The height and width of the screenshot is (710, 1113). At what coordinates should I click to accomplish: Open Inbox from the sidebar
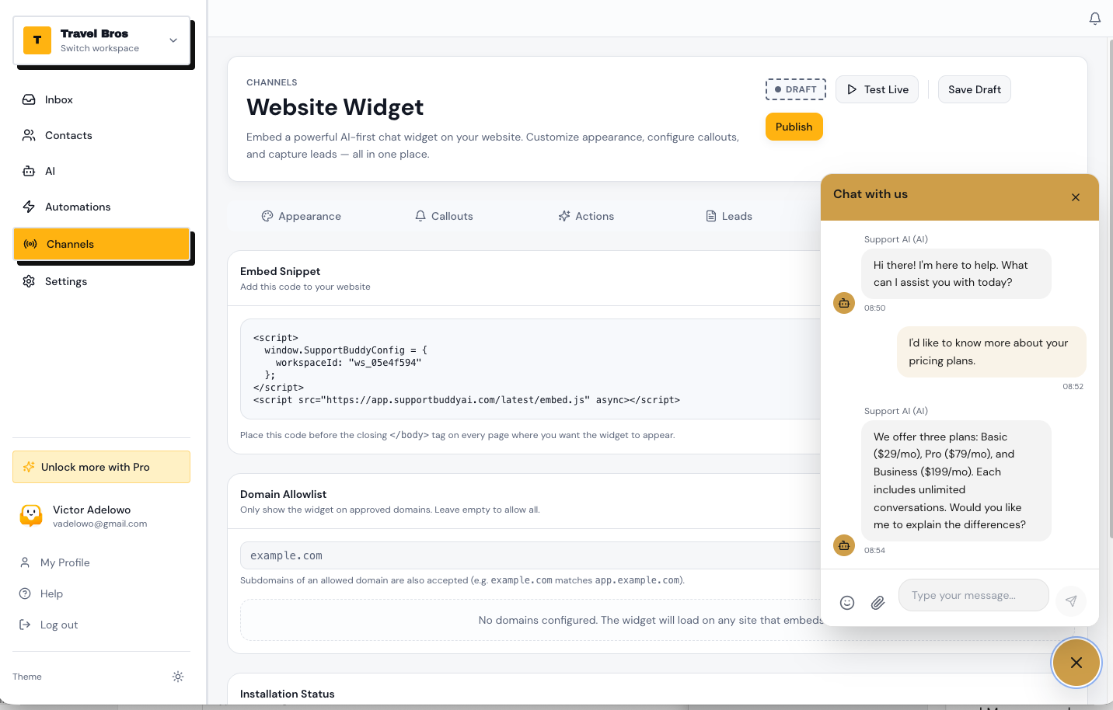tap(102, 99)
